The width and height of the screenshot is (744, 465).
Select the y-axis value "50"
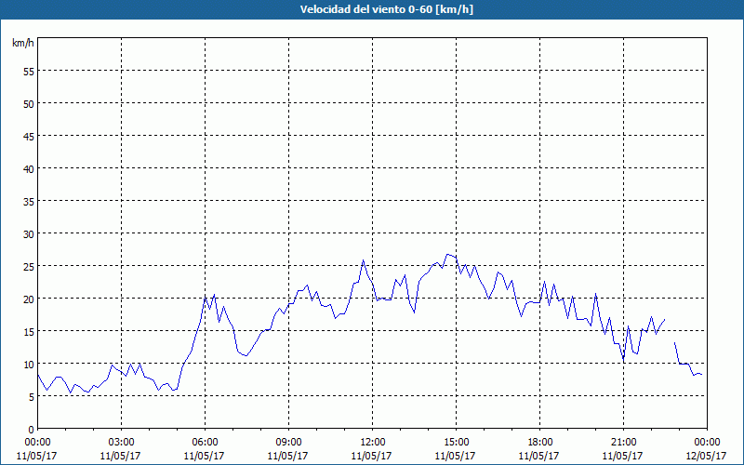tap(29, 103)
